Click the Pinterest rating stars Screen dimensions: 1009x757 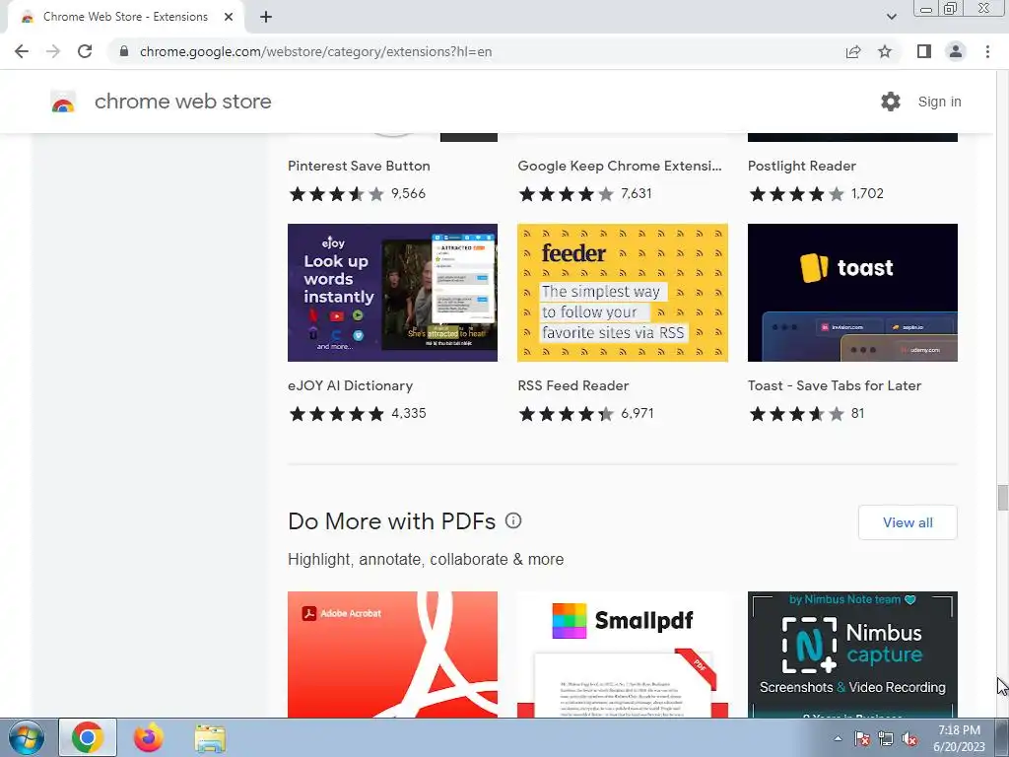pos(337,194)
